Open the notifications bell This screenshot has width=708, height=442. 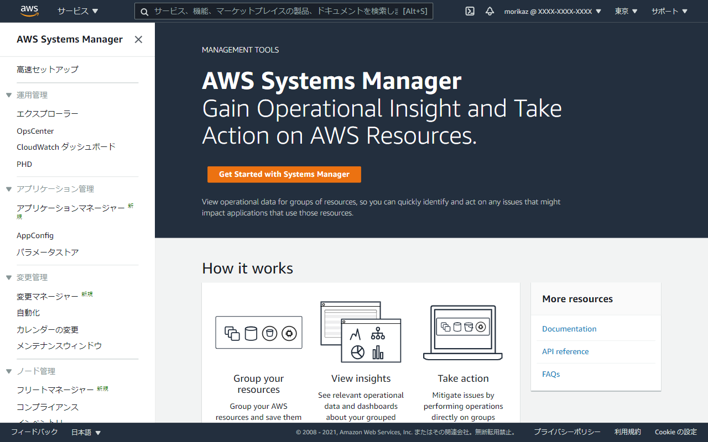[x=490, y=11]
